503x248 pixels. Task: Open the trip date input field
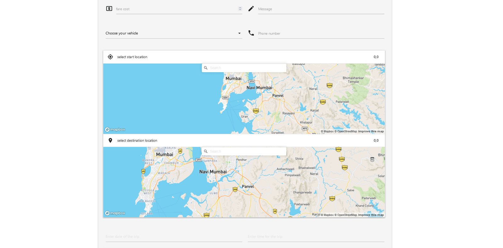click(174, 237)
